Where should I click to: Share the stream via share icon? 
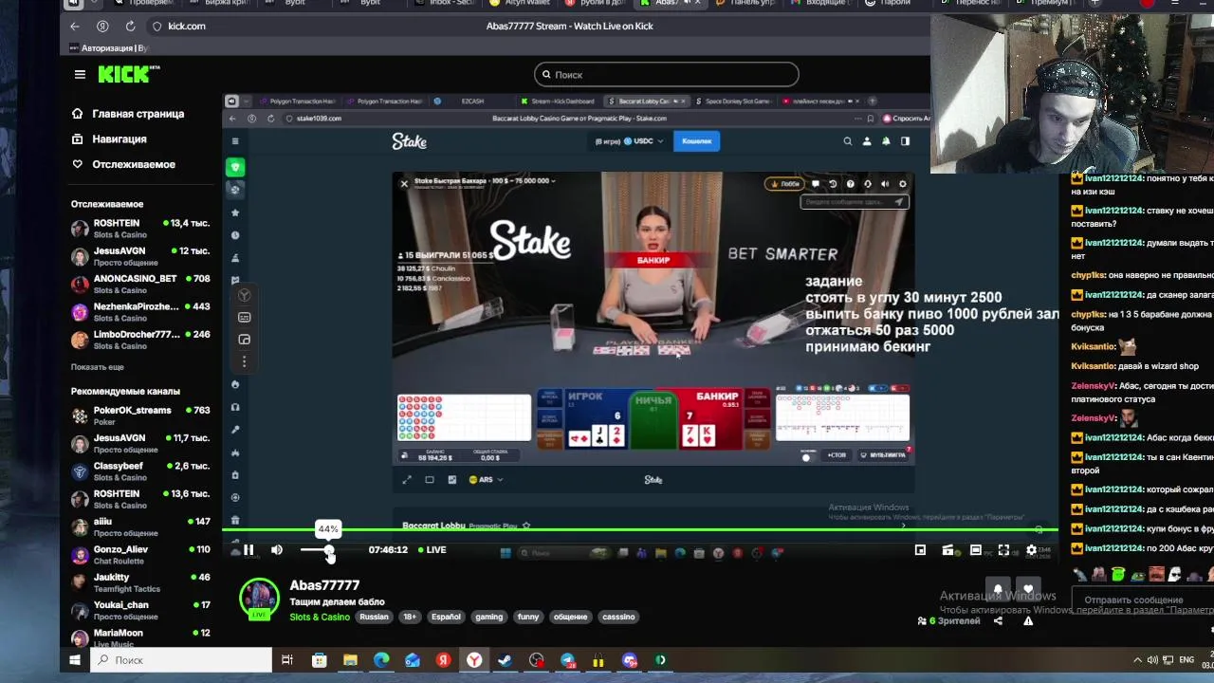tap(998, 621)
